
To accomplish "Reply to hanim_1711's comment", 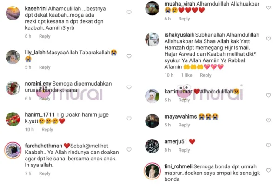I will pos(47,130).
